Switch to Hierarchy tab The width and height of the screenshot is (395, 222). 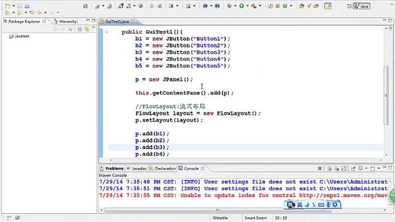[65, 22]
